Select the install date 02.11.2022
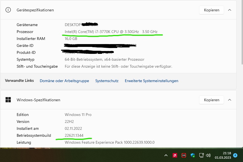The image size is (243, 162). click(73, 129)
